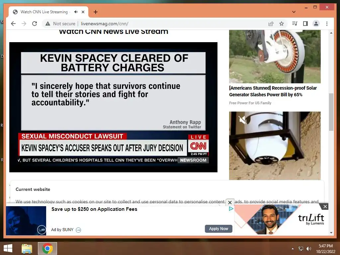Click the Chrome taskbar icon

point(47,248)
